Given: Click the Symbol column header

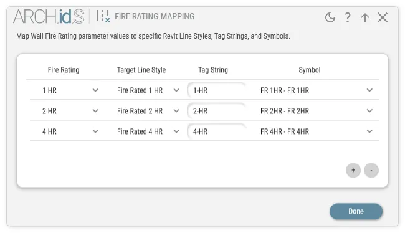Looking at the screenshot, I should (x=310, y=70).
